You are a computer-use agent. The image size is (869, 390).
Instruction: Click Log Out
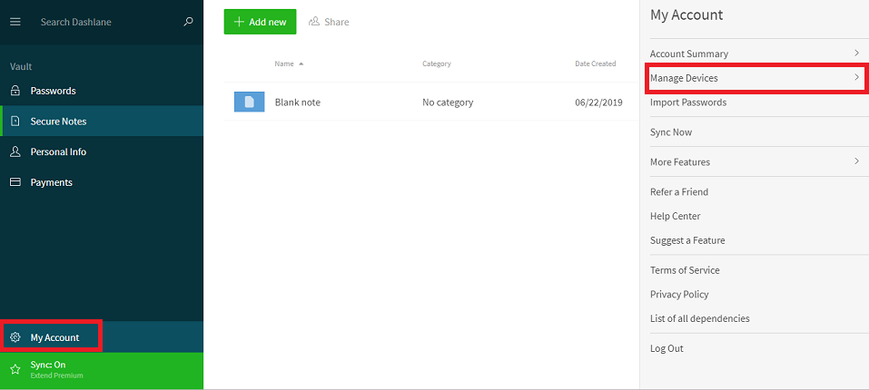667,348
